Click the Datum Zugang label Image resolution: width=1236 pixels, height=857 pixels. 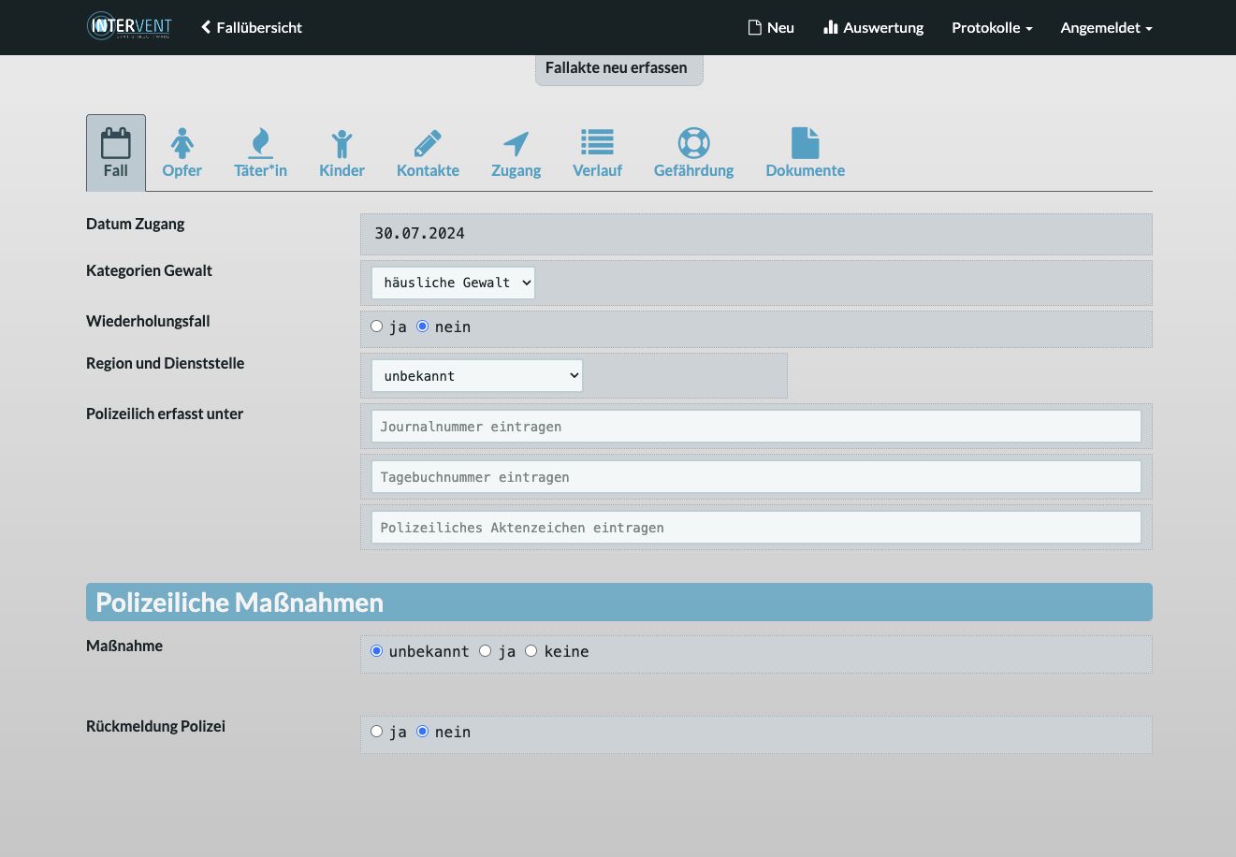135,224
